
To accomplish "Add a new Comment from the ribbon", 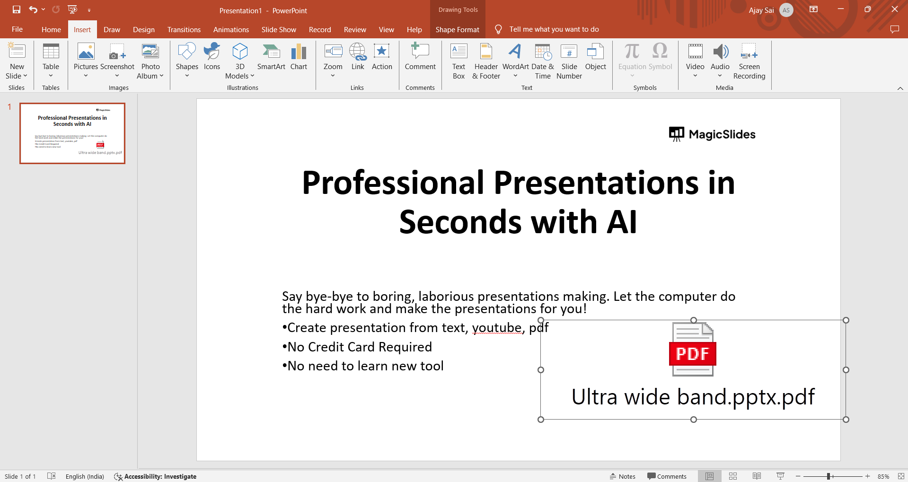I will pyautogui.click(x=420, y=57).
